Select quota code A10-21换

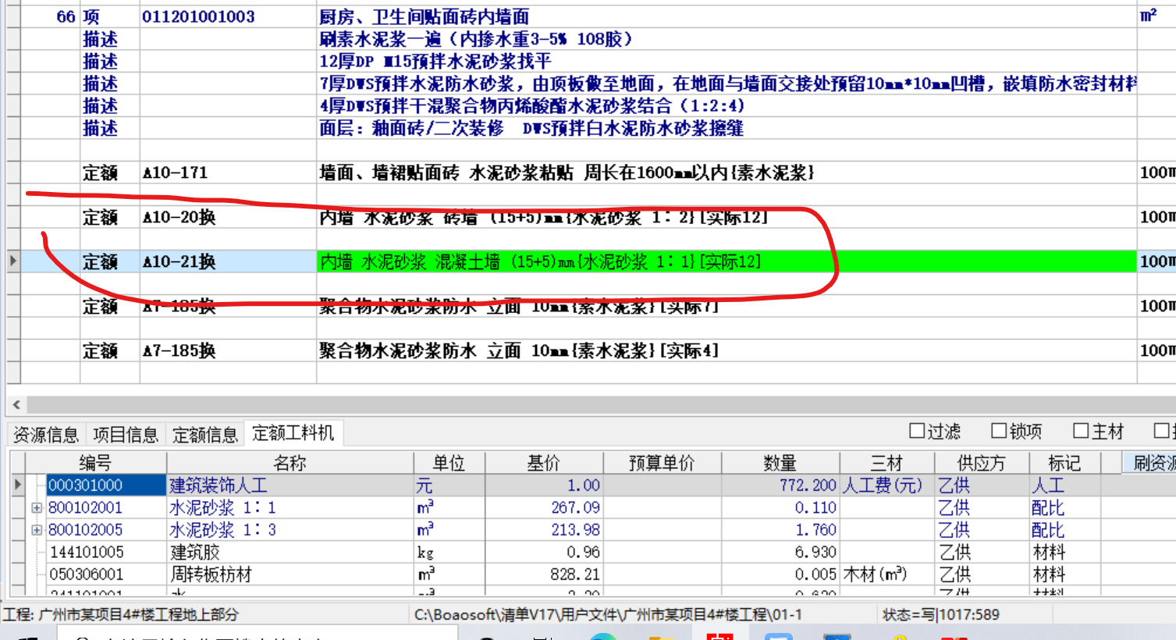(x=179, y=261)
